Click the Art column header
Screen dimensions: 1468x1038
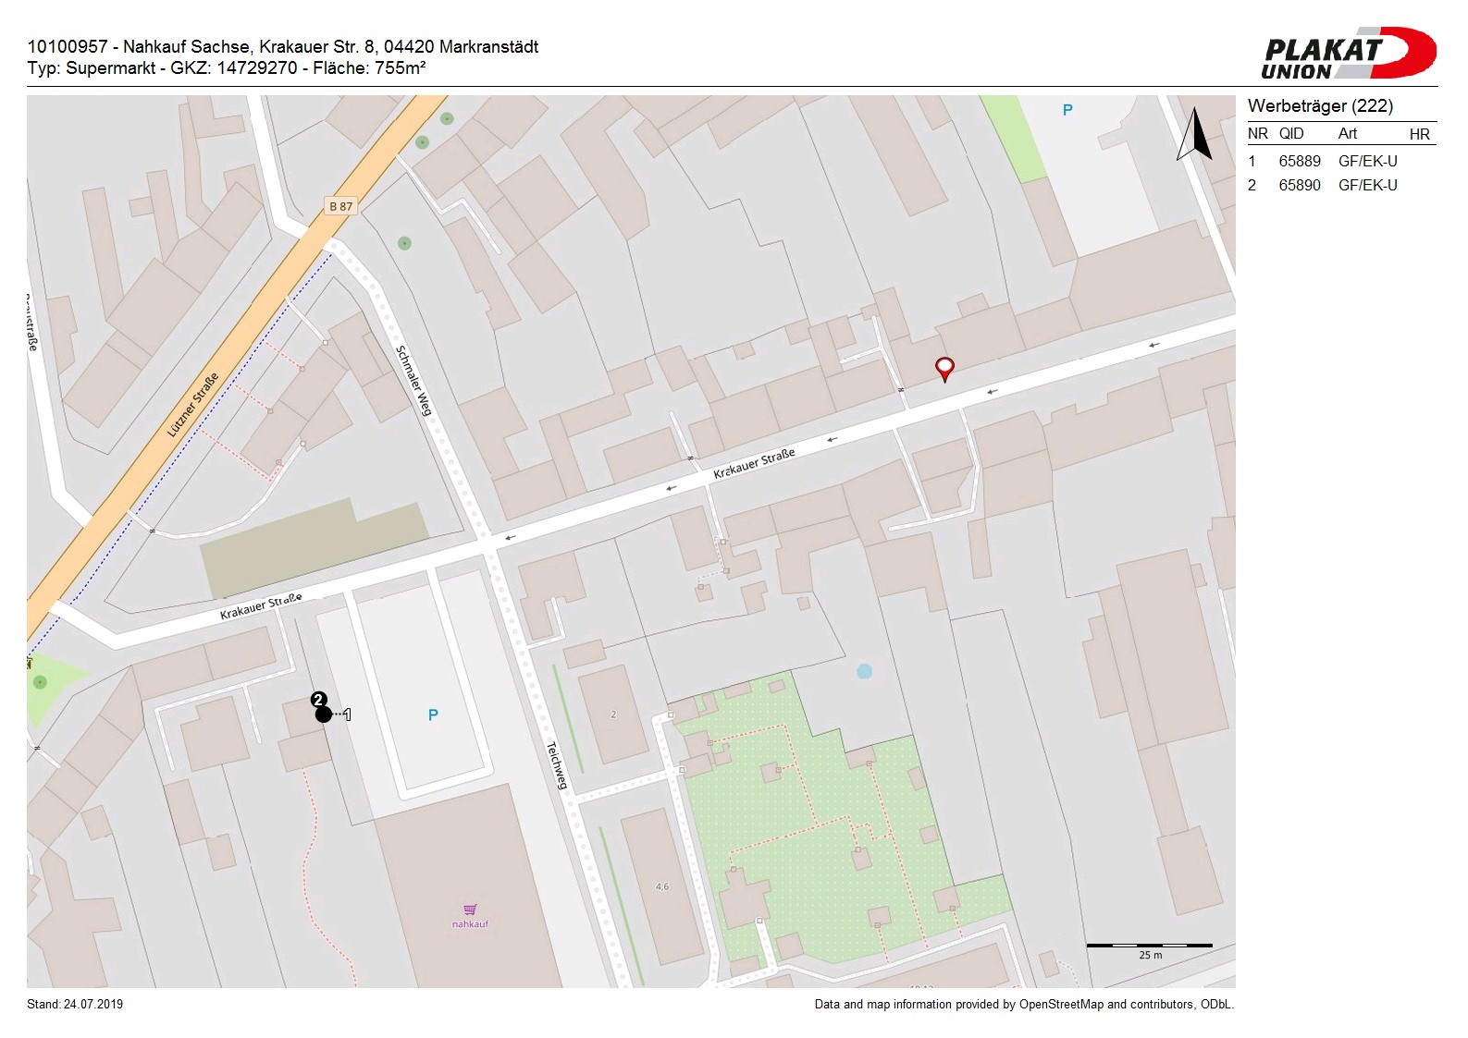click(x=1348, y=134)
